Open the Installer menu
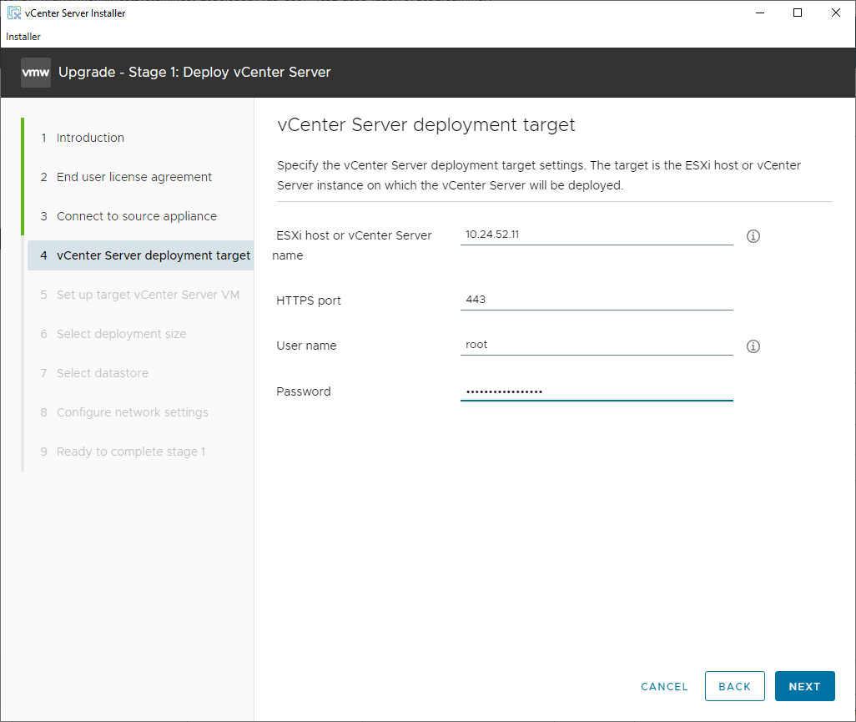Screen dimensions: 856x722 click(x=23, y=37)
